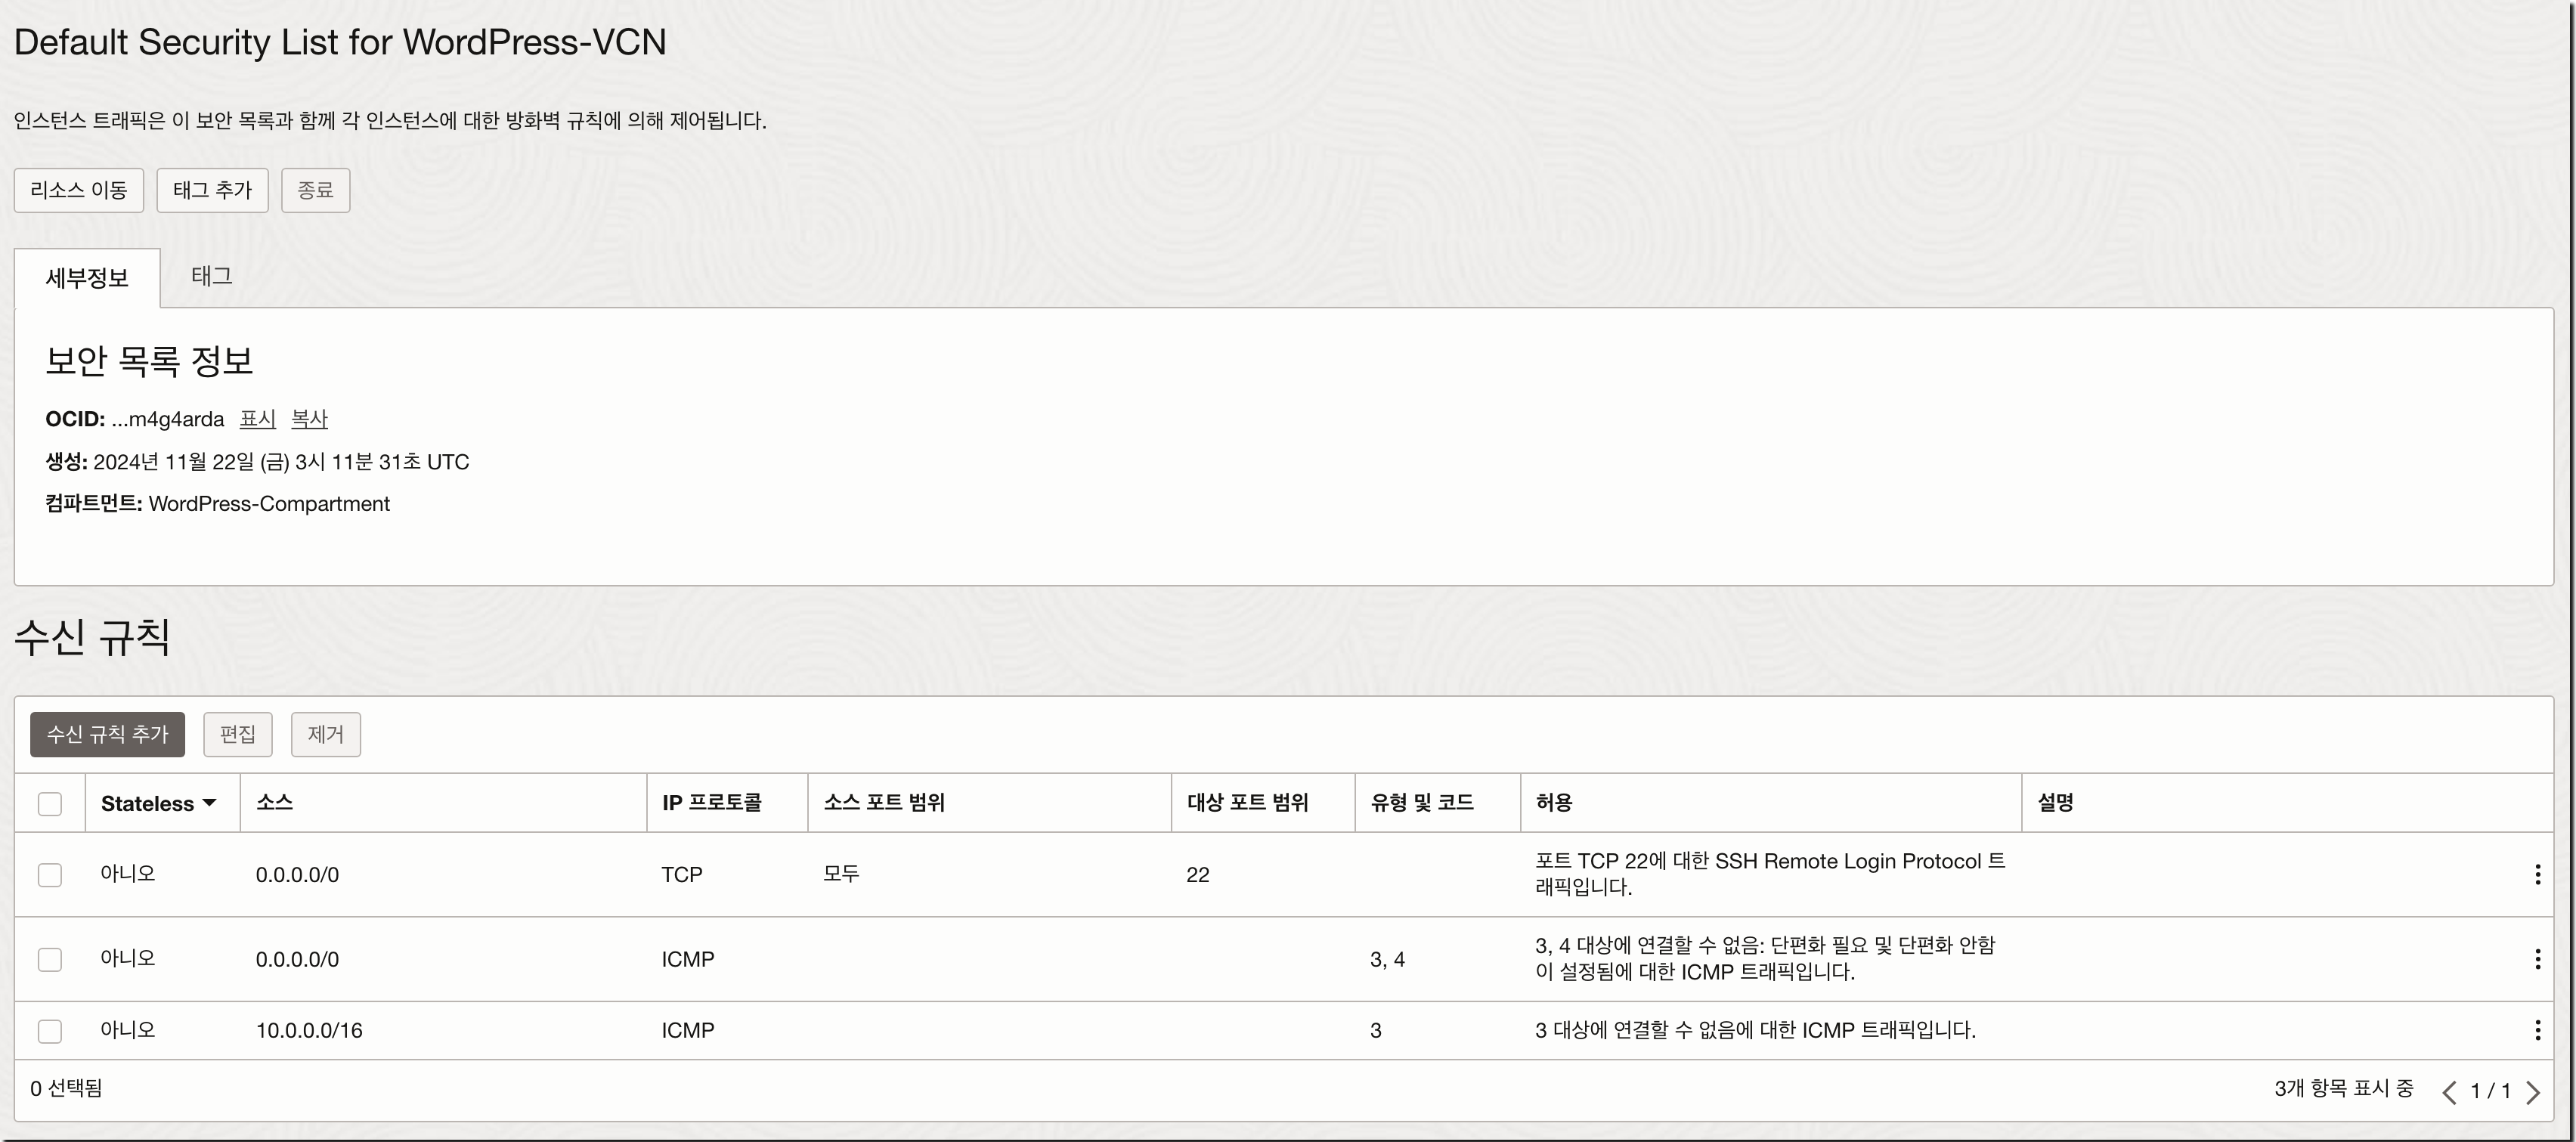Viewport: 2576px width, 1142px height.
Task: Check the TCP port 22 rule checkbox
Action: pyautogui.click(x=50, y=875)
